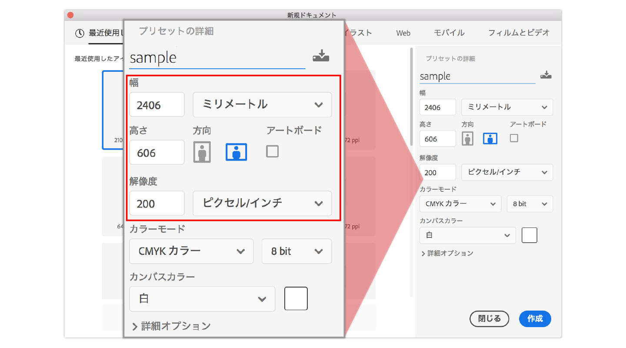Screen dimensions: 626x348
Task: Open the 8 bit depth dropdown
Action: 529,204
